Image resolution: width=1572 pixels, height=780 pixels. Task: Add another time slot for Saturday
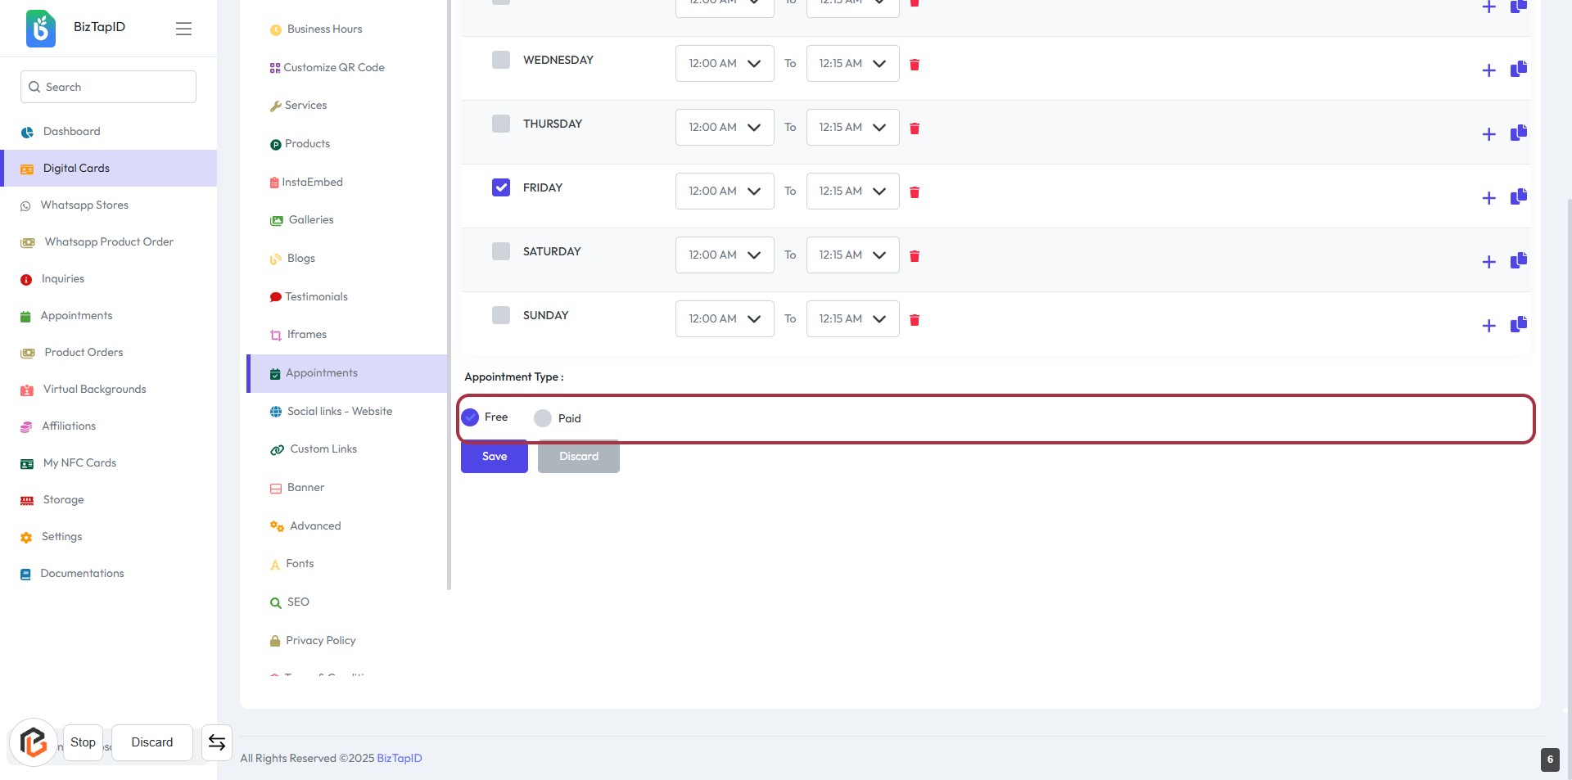pyautogui.click(x=1488, y=262)
